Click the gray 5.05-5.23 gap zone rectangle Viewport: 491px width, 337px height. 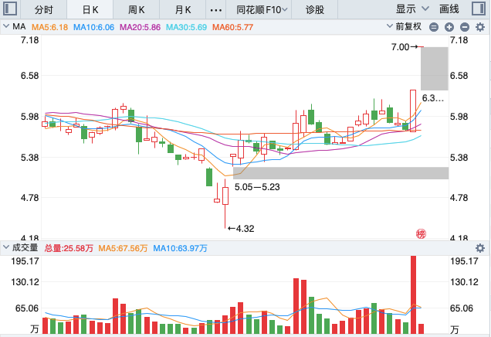pos(340,173)
